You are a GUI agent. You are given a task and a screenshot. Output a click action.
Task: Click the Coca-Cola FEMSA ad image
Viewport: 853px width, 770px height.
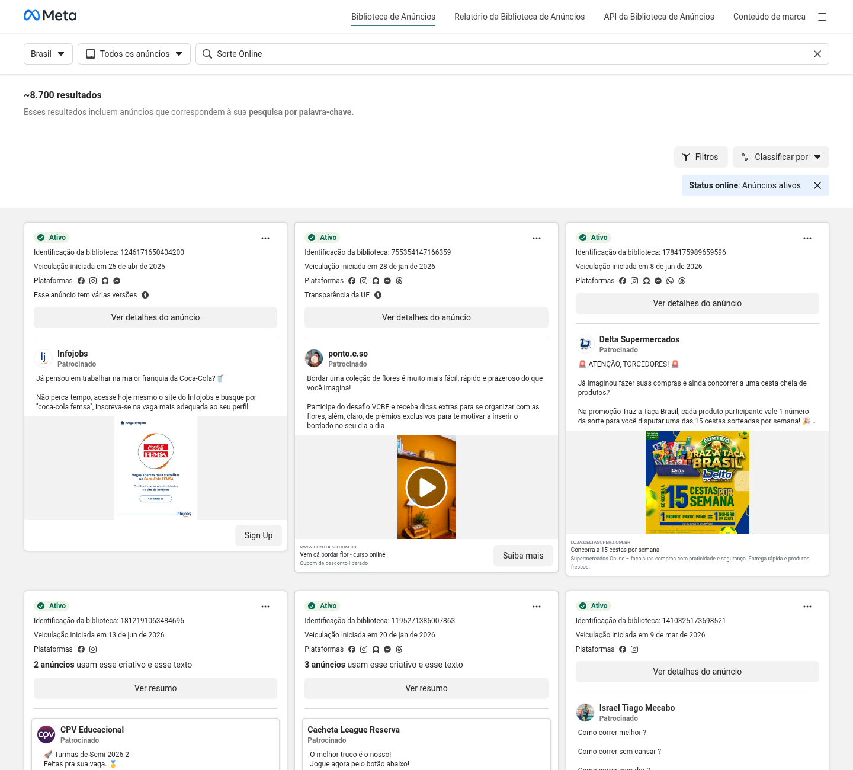click(156, 469)
